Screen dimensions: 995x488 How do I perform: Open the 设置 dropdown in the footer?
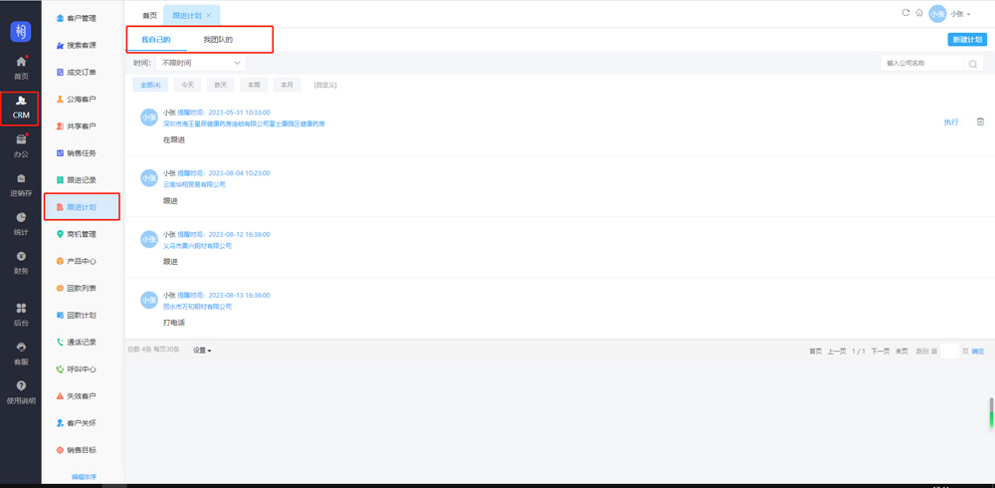click(202, 351)
